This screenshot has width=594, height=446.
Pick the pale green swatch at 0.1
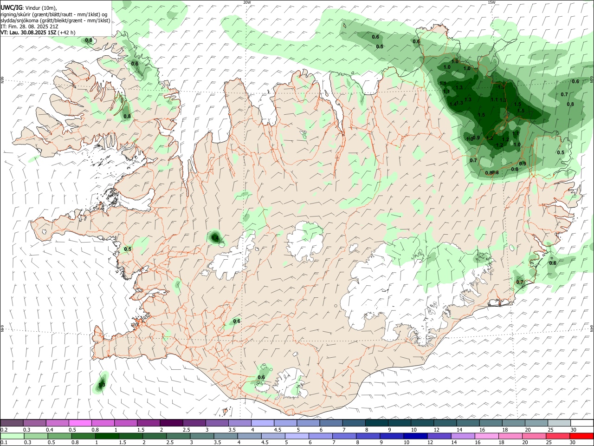click(12, 436)
